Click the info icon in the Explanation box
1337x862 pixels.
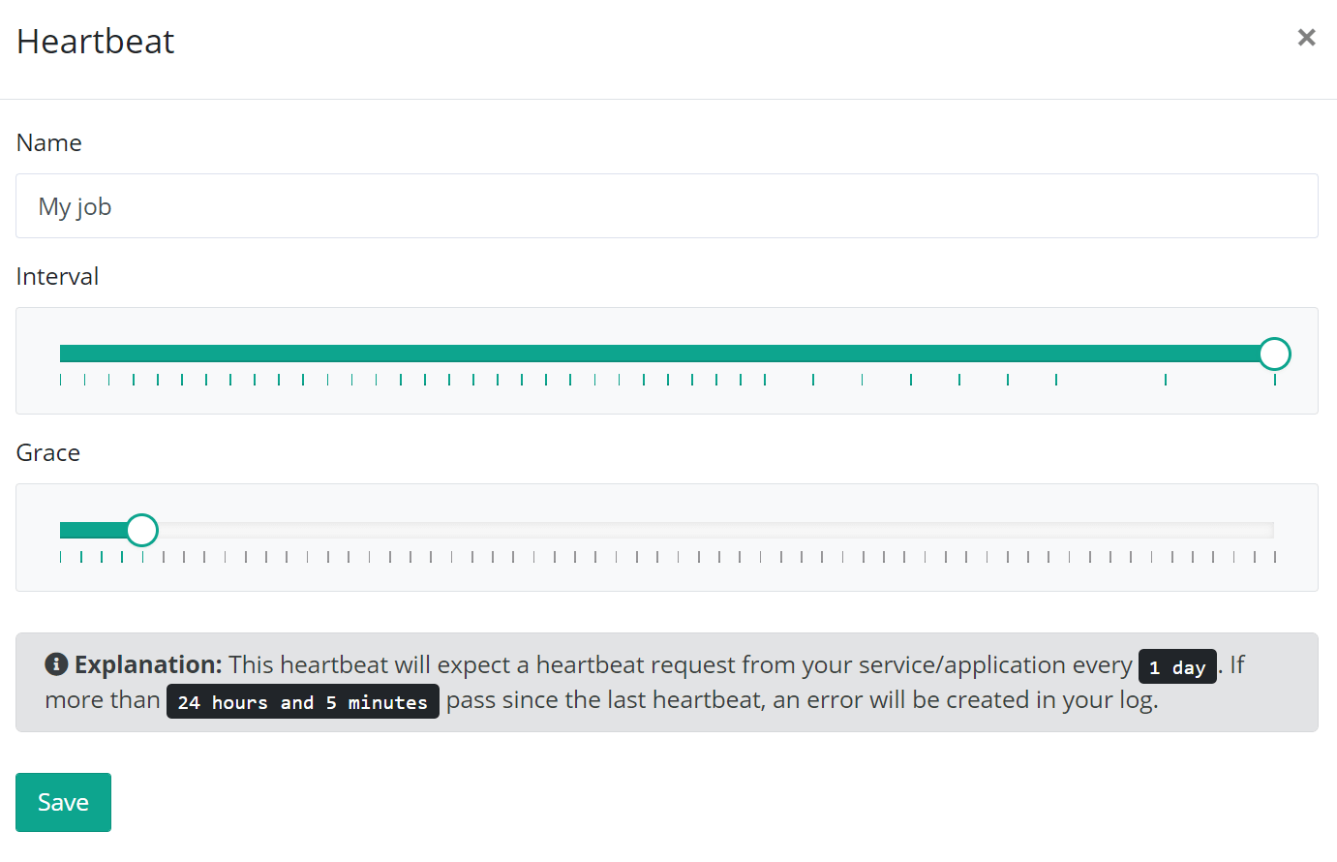(56, 664)
